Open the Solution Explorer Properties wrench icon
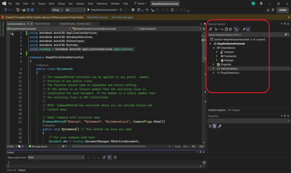This screenshot has height=173, width=291. [x=244, y=29]
